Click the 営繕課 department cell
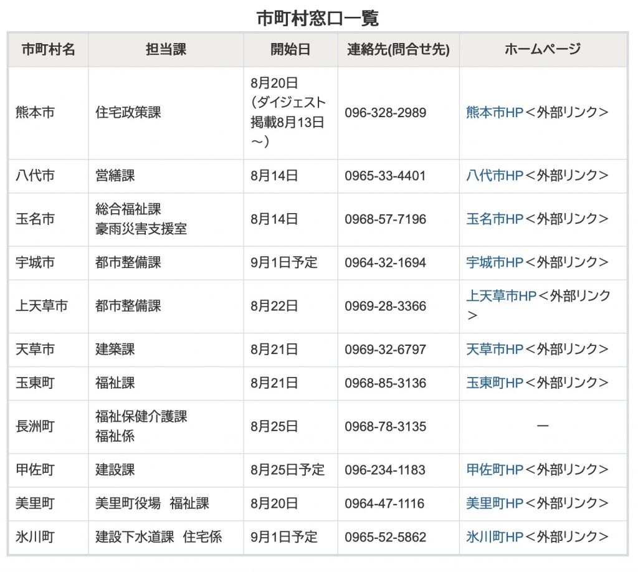 point(166,176)
